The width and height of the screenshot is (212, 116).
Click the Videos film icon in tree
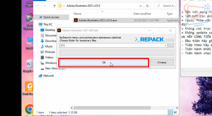click(42, 57)
